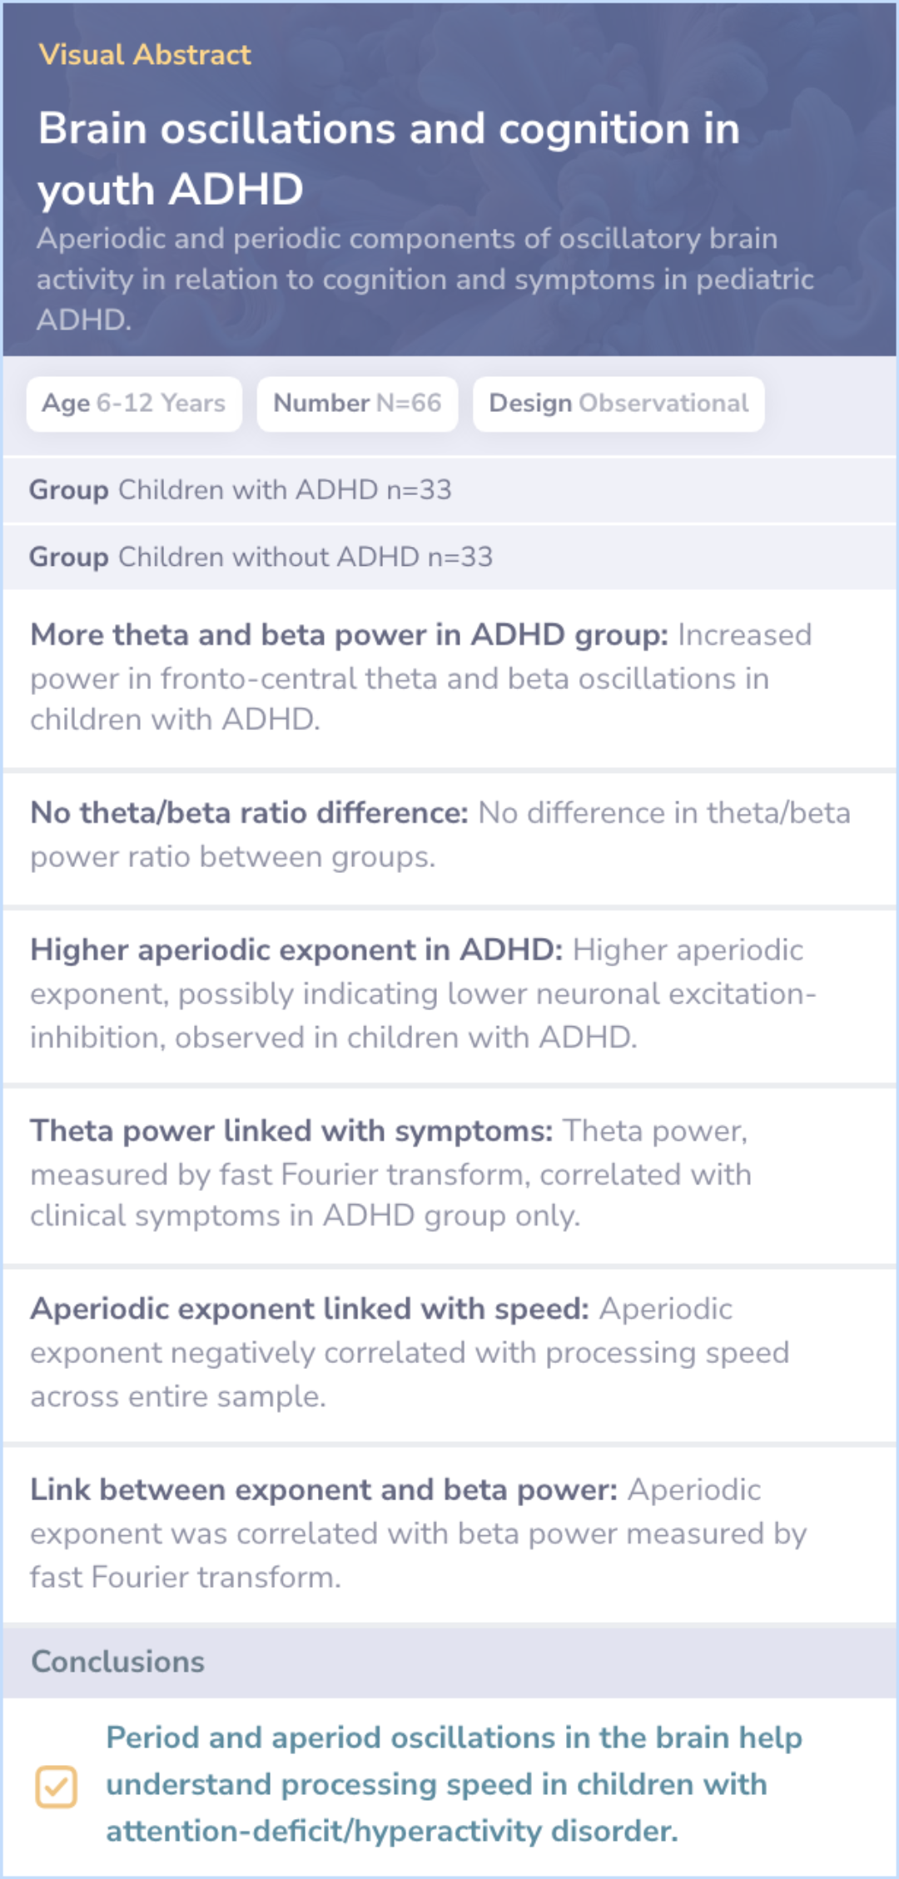Click the "Aperiodic exponent linked with speed" heading
Viewport: 899px width, 1879px height.
pyautogui.click(x=310, y=1309)
